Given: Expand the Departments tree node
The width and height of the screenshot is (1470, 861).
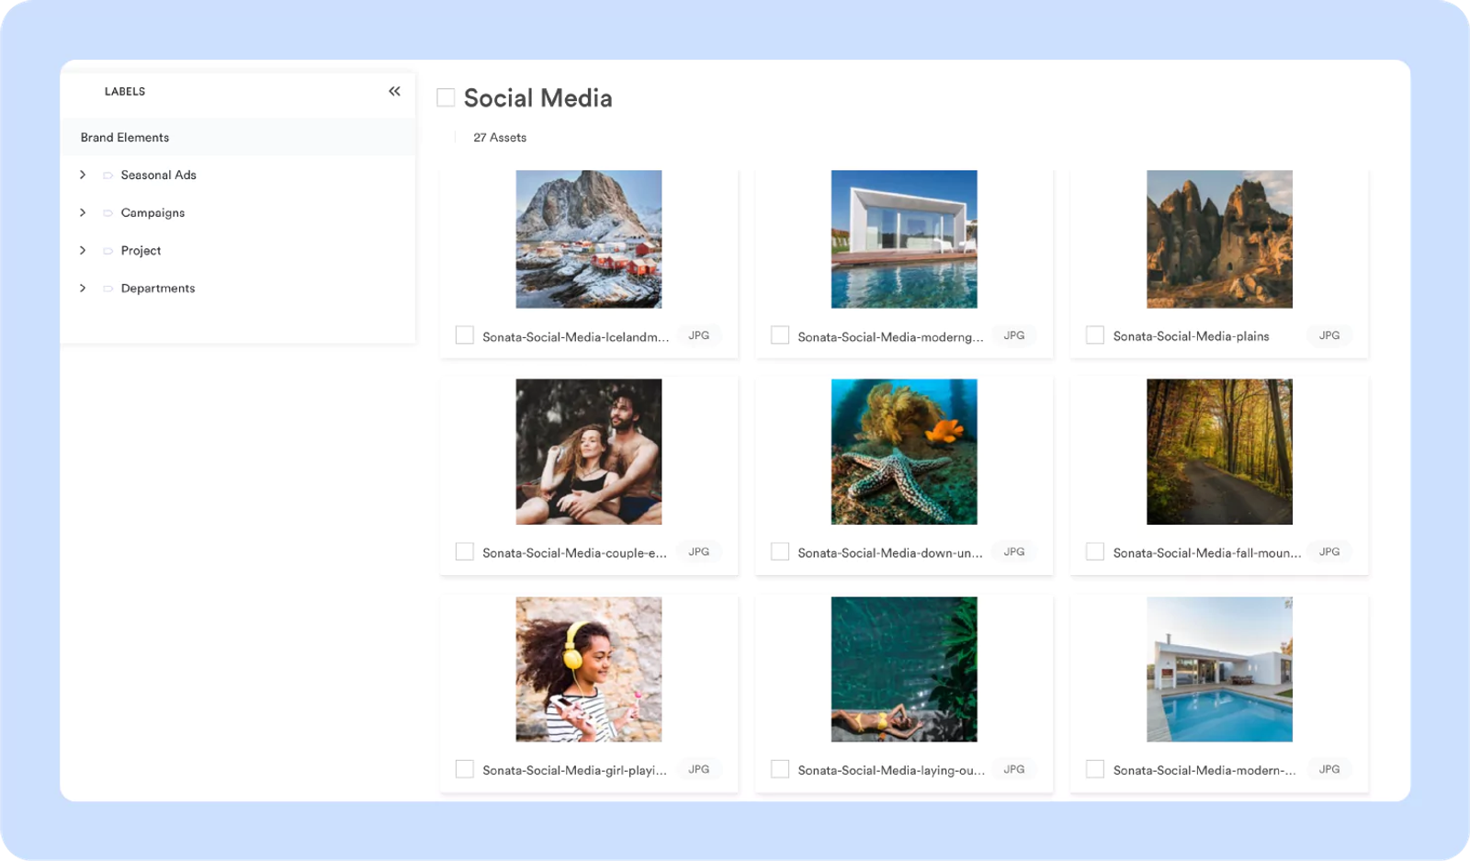Looking at the screenshot, I should pyautogui.click(x=83, y=288).
